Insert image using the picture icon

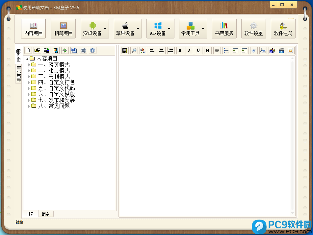(x=290, y=51)
